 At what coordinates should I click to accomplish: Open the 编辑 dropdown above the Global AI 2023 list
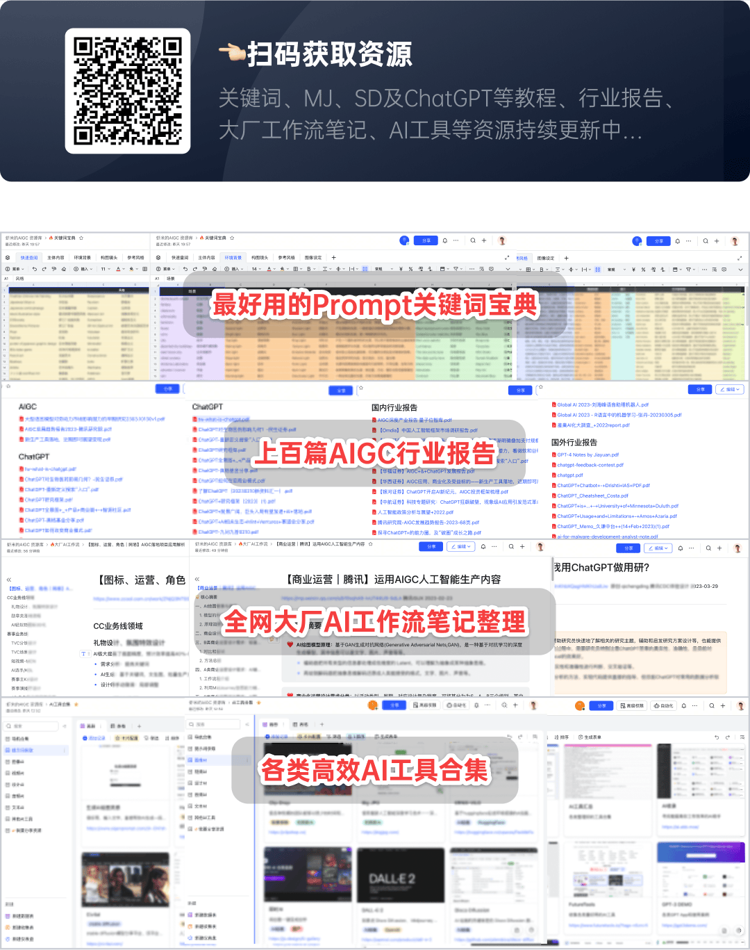tap(730, 390)
